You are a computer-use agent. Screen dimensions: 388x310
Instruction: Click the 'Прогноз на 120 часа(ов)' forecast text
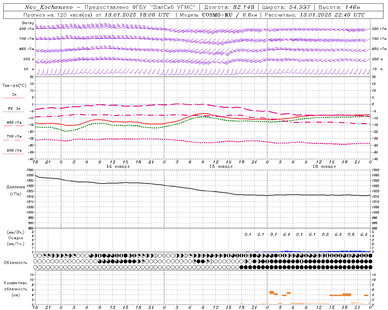pyautogui.click(x=59, y=15)
